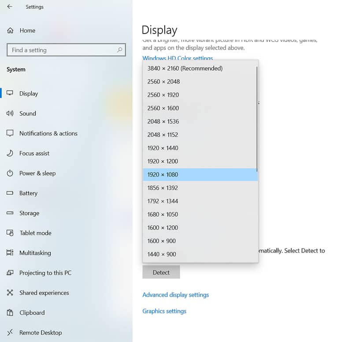Click the Shared experiences icon
Image resolution: width=352 pixels, height=342 pixels.
pyautogui.click(x=10, y=293)
